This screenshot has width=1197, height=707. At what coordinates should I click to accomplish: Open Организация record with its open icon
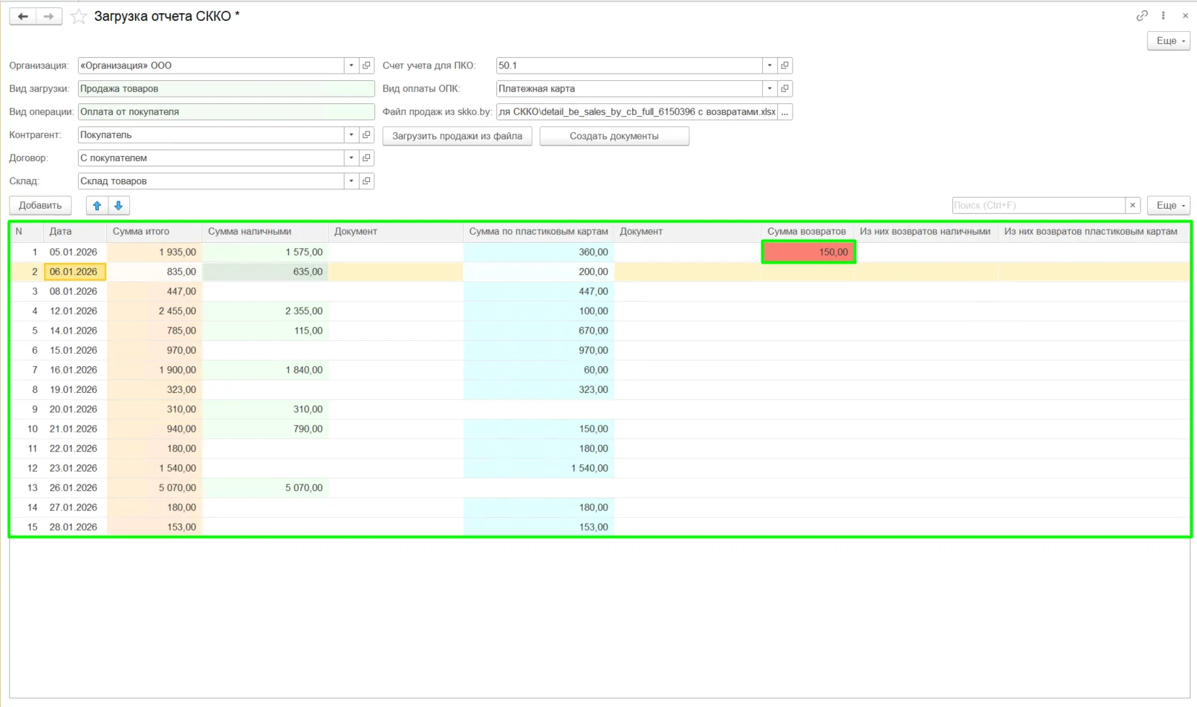pyautogui.click(x=367, y=66)
